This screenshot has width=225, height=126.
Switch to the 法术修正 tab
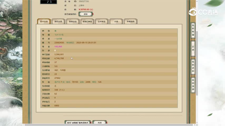click(102, 22)
